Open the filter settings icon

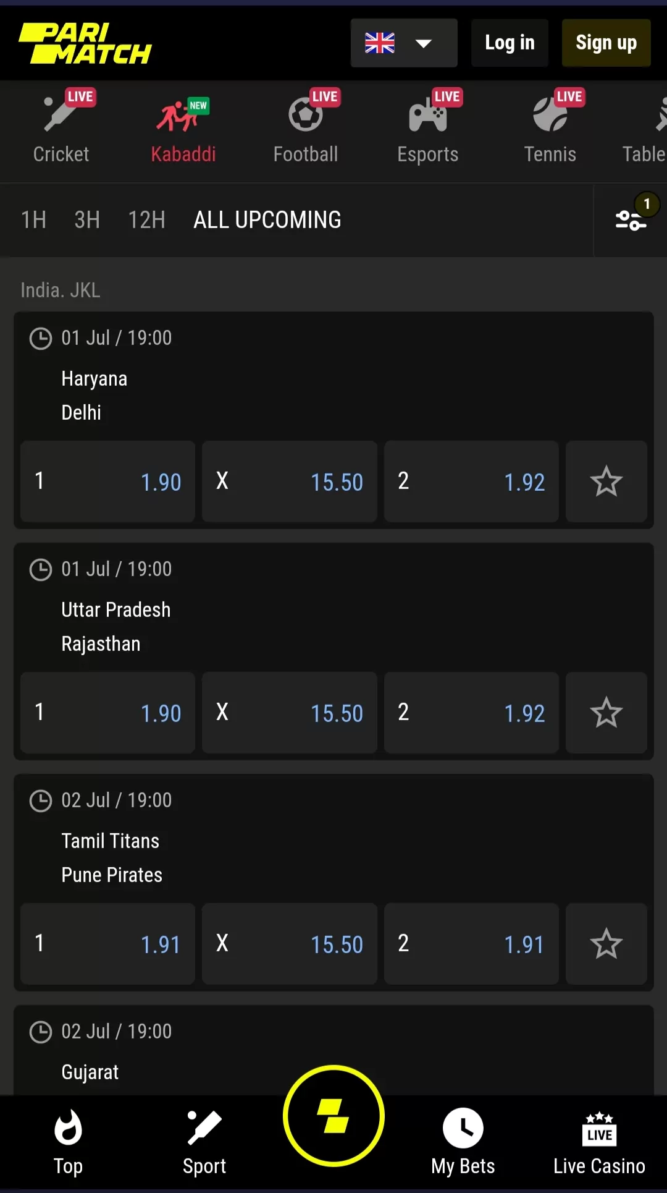coord(631,220)
